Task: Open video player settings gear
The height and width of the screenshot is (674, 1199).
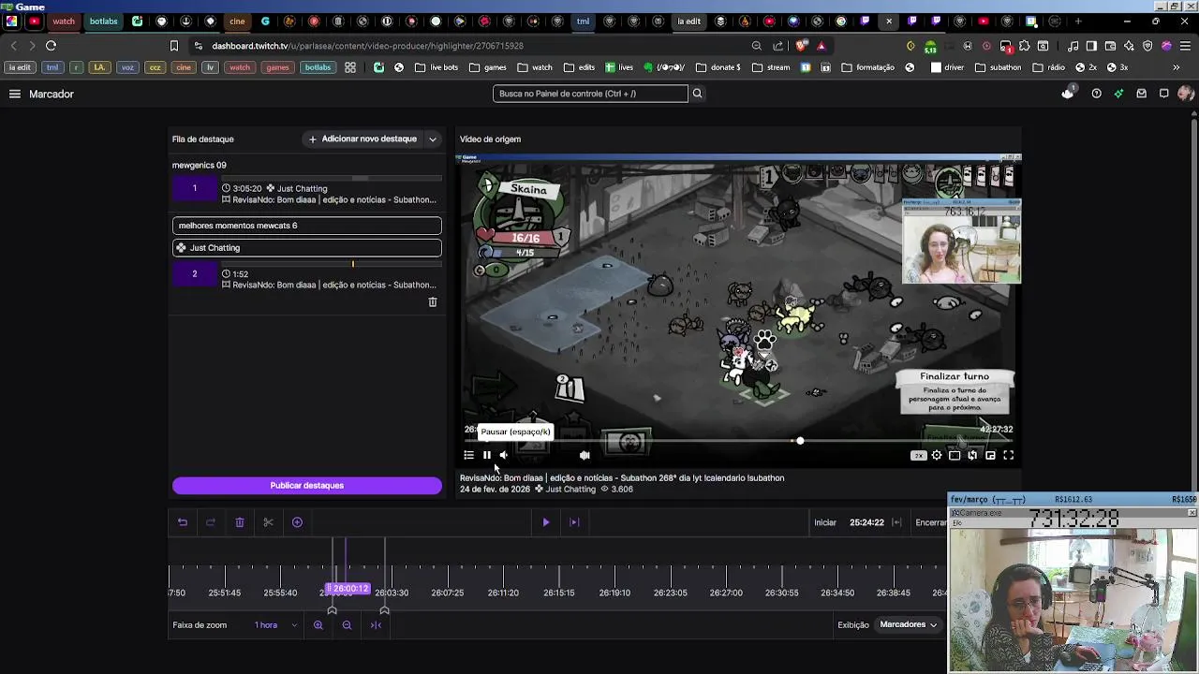Action: click(x=937, y=456)
